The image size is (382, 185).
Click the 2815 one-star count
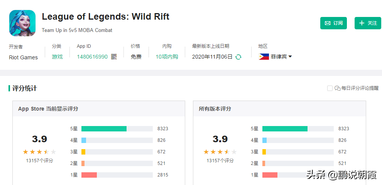pyautogui.click(x=163, y=175)
